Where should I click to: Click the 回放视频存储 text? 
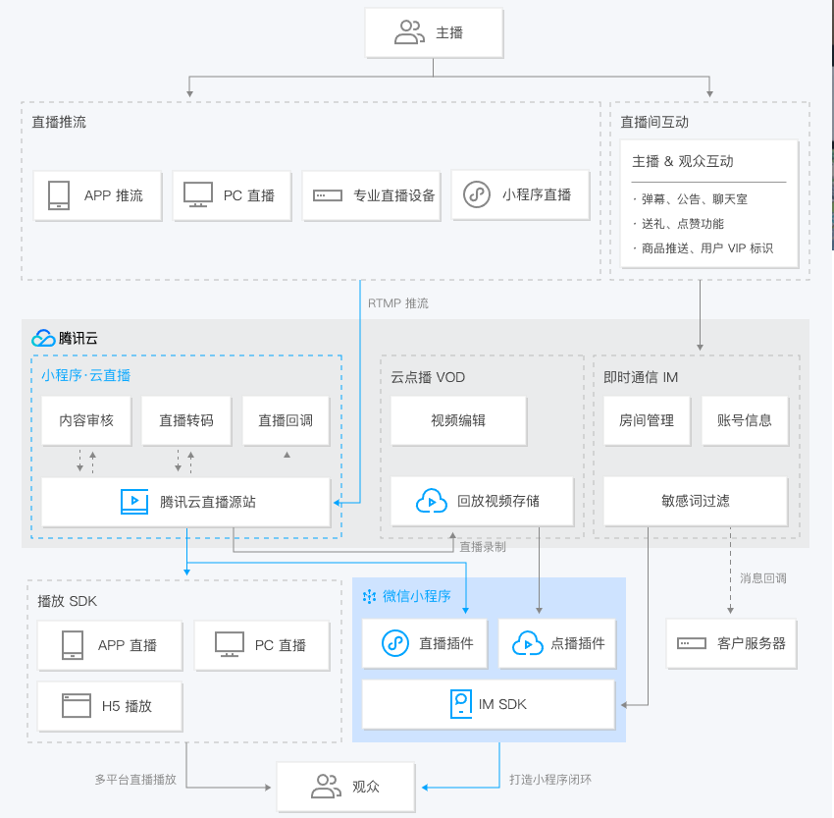point(498,501)
